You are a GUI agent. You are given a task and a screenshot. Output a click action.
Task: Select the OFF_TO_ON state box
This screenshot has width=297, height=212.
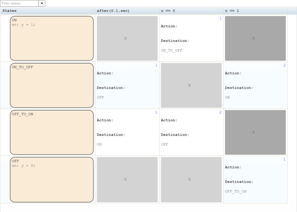pos(51,132)
